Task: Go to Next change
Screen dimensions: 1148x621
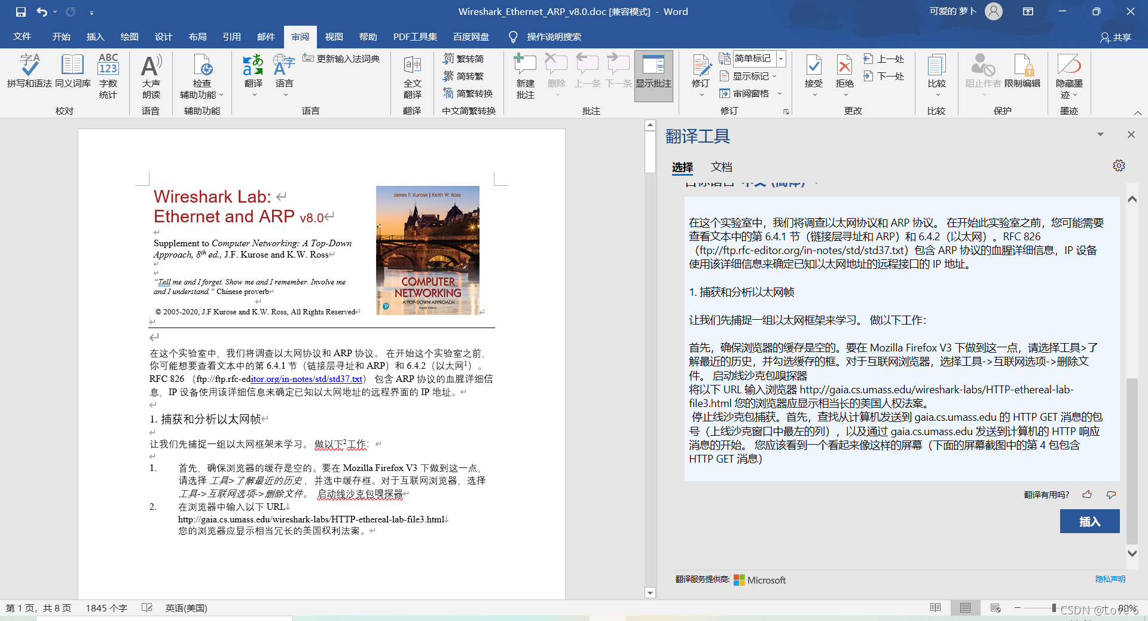Action: (x=884, y=76)
